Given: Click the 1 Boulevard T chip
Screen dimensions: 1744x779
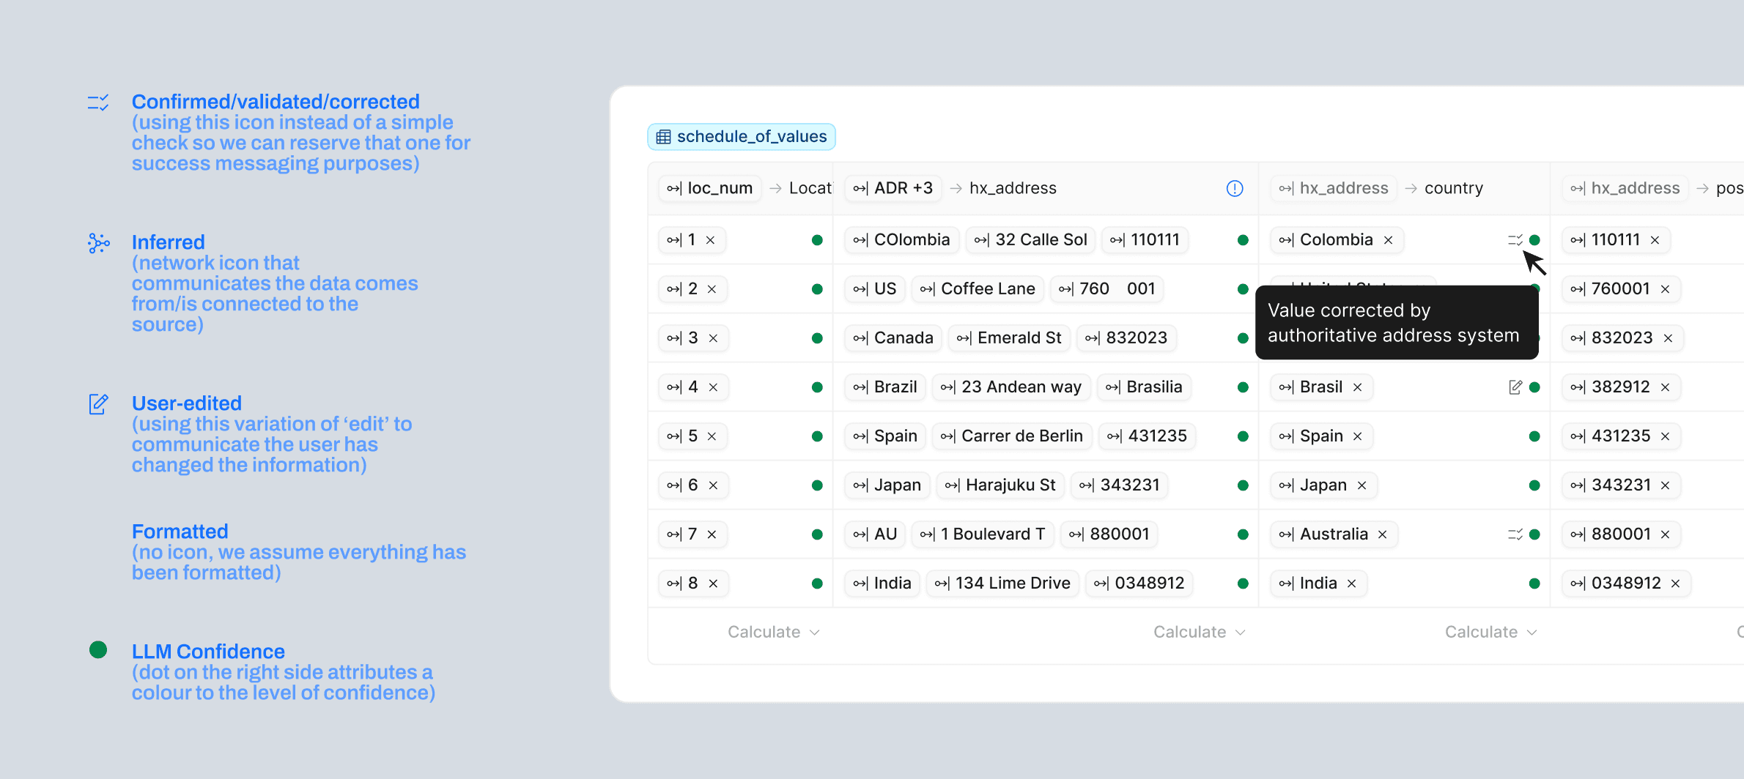Looking at the screenshot, I should (x=983, y=534).
